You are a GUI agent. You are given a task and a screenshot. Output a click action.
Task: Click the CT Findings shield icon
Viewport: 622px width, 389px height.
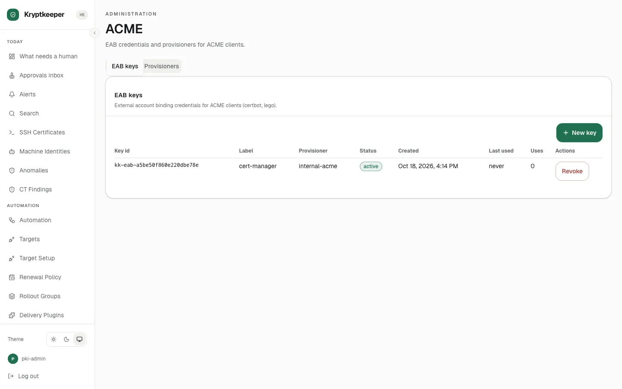pyautogui.click(x=12, y=190)
